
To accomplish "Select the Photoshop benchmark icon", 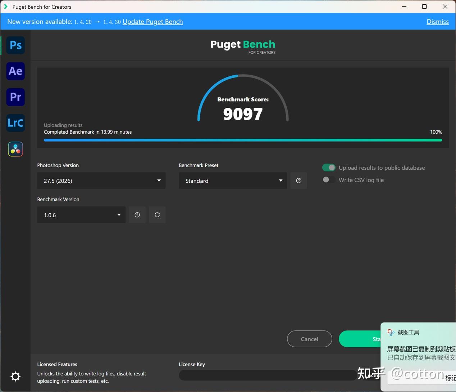I will (15, 45).
